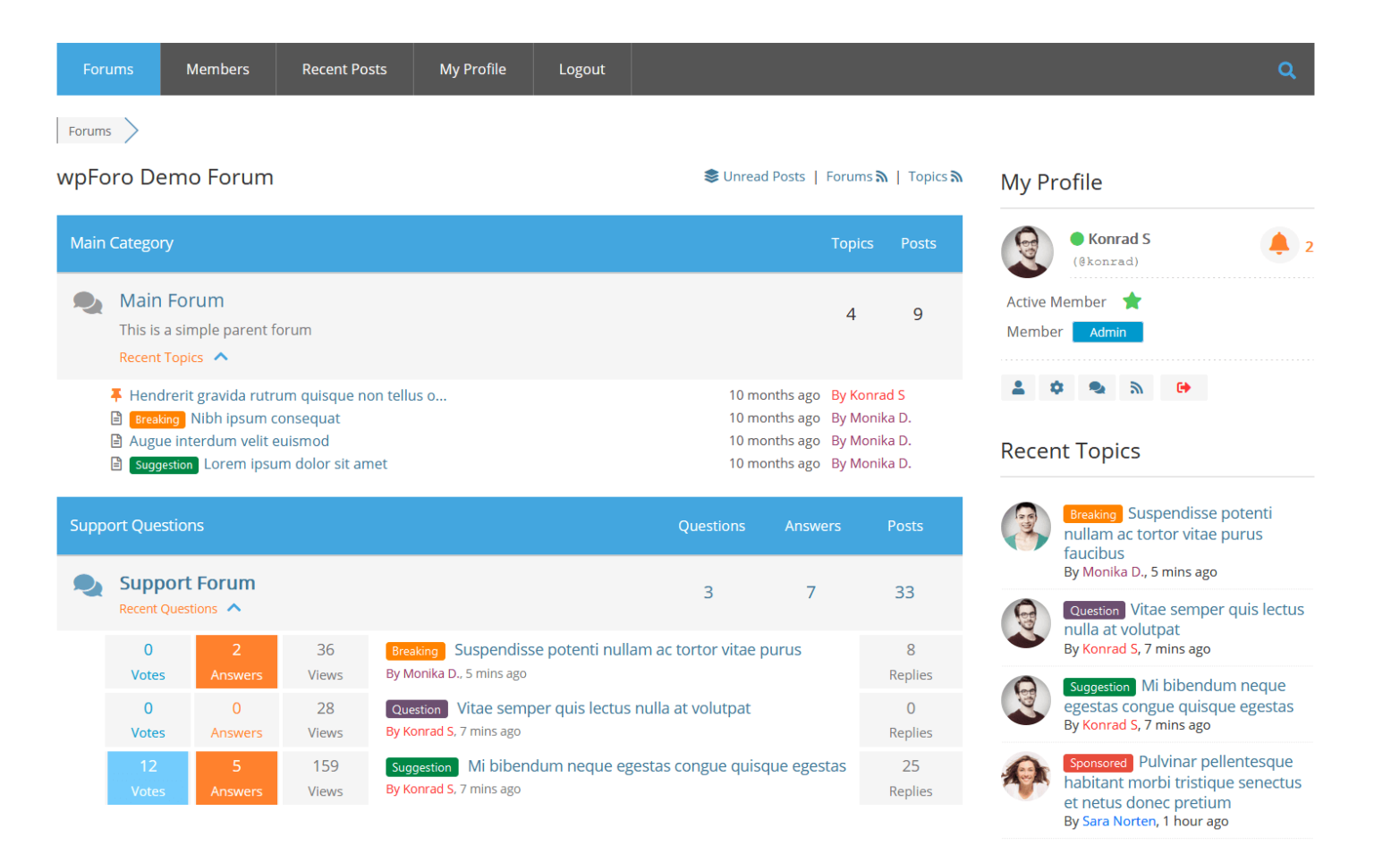Collapse Recent Questions under Support Forum
The height and width of the screenshot is (845, 1374).
234,607
